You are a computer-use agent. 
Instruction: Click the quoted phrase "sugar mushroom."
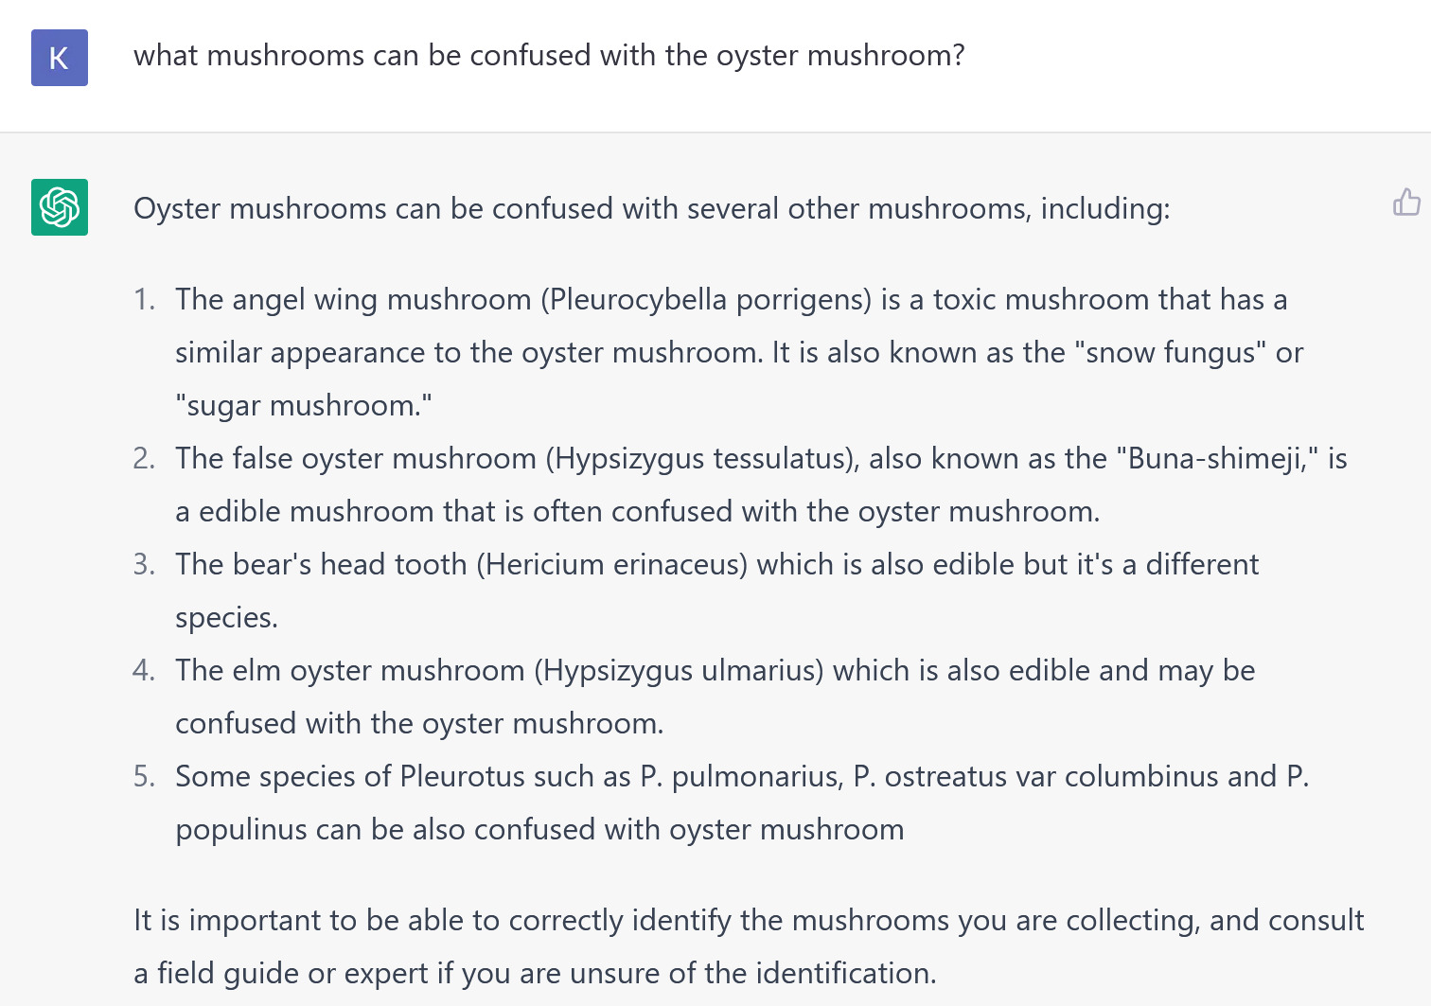[304, 406]
